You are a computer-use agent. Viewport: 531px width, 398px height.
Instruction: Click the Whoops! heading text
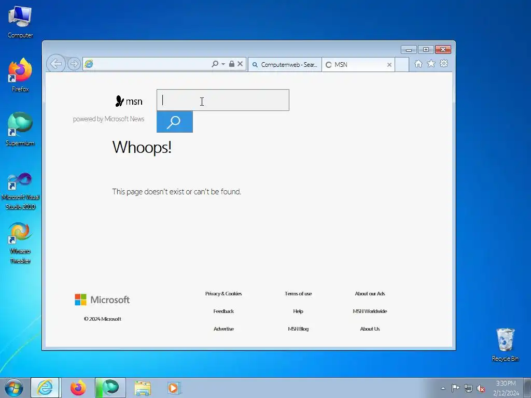pos(142,147)
